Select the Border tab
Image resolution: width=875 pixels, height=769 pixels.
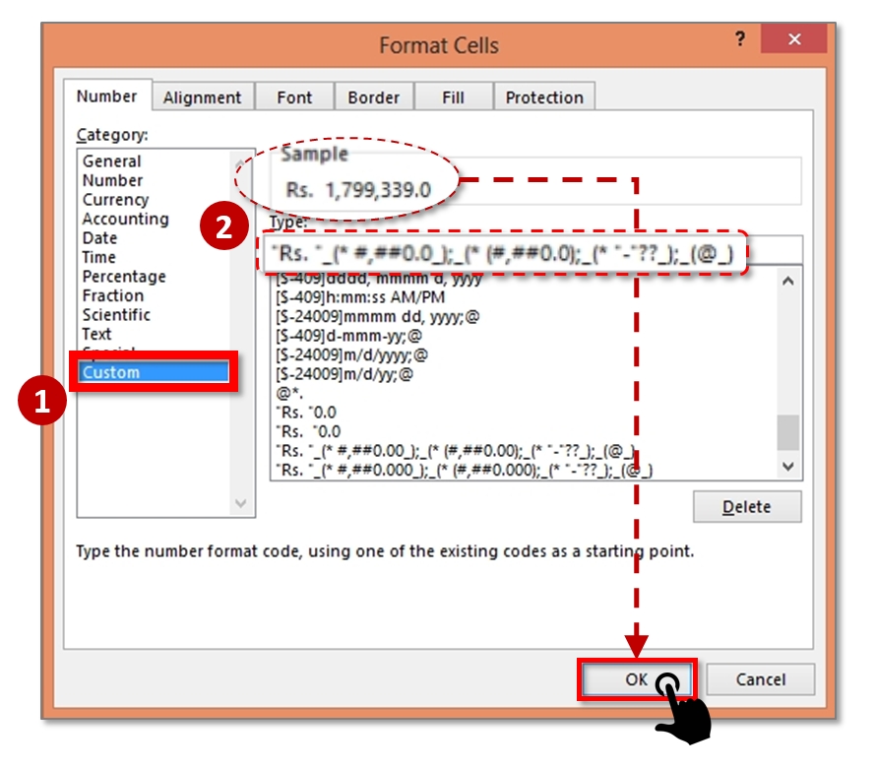click(x=374, y=96)
